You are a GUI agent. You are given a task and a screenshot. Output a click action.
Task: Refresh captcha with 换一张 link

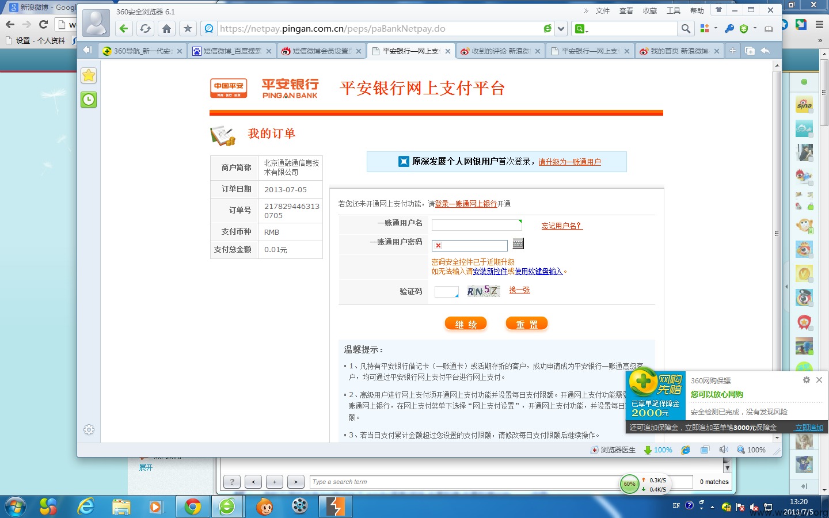point(519,290)
